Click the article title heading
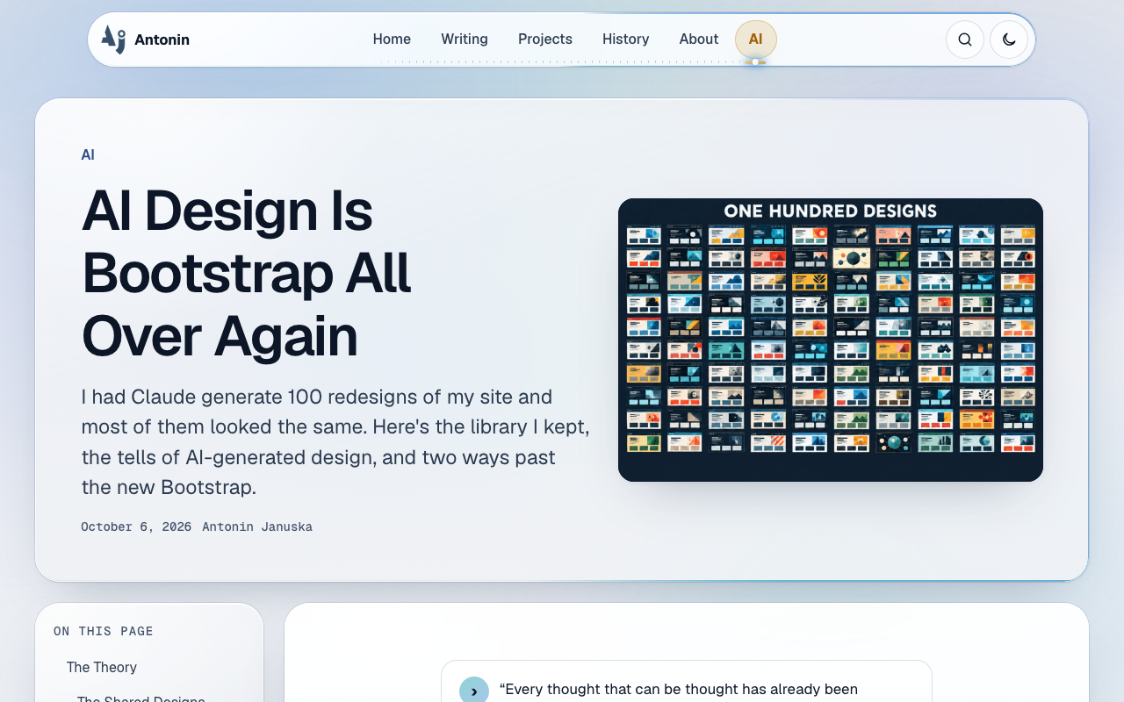The image size is (1124, 702). [247, 274]
